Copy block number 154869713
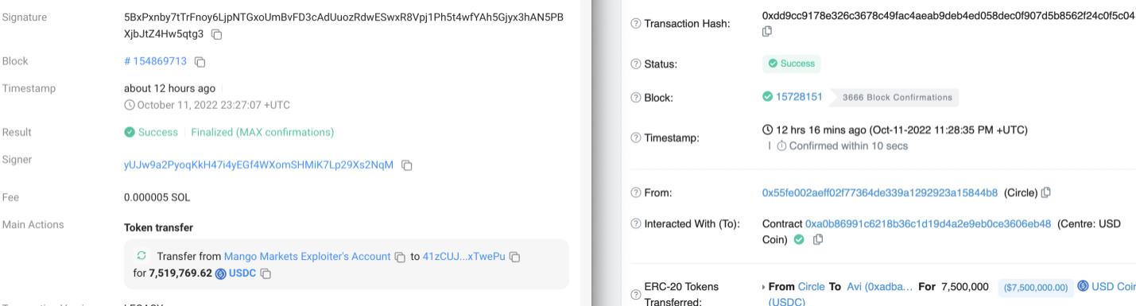This screenshot has height=306, width=1136. point(200,61)
